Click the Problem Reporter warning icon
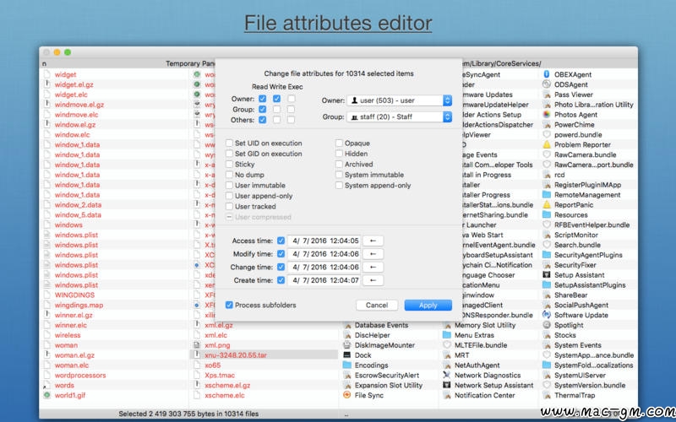Image resolution: width=676 pixels, height=422 pixels. coord(547,144)
